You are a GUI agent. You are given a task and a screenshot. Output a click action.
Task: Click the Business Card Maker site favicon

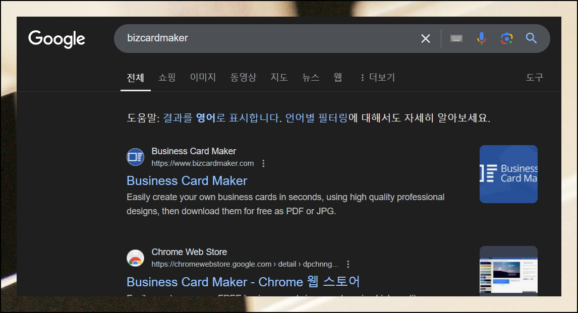[x=135, y=157]
